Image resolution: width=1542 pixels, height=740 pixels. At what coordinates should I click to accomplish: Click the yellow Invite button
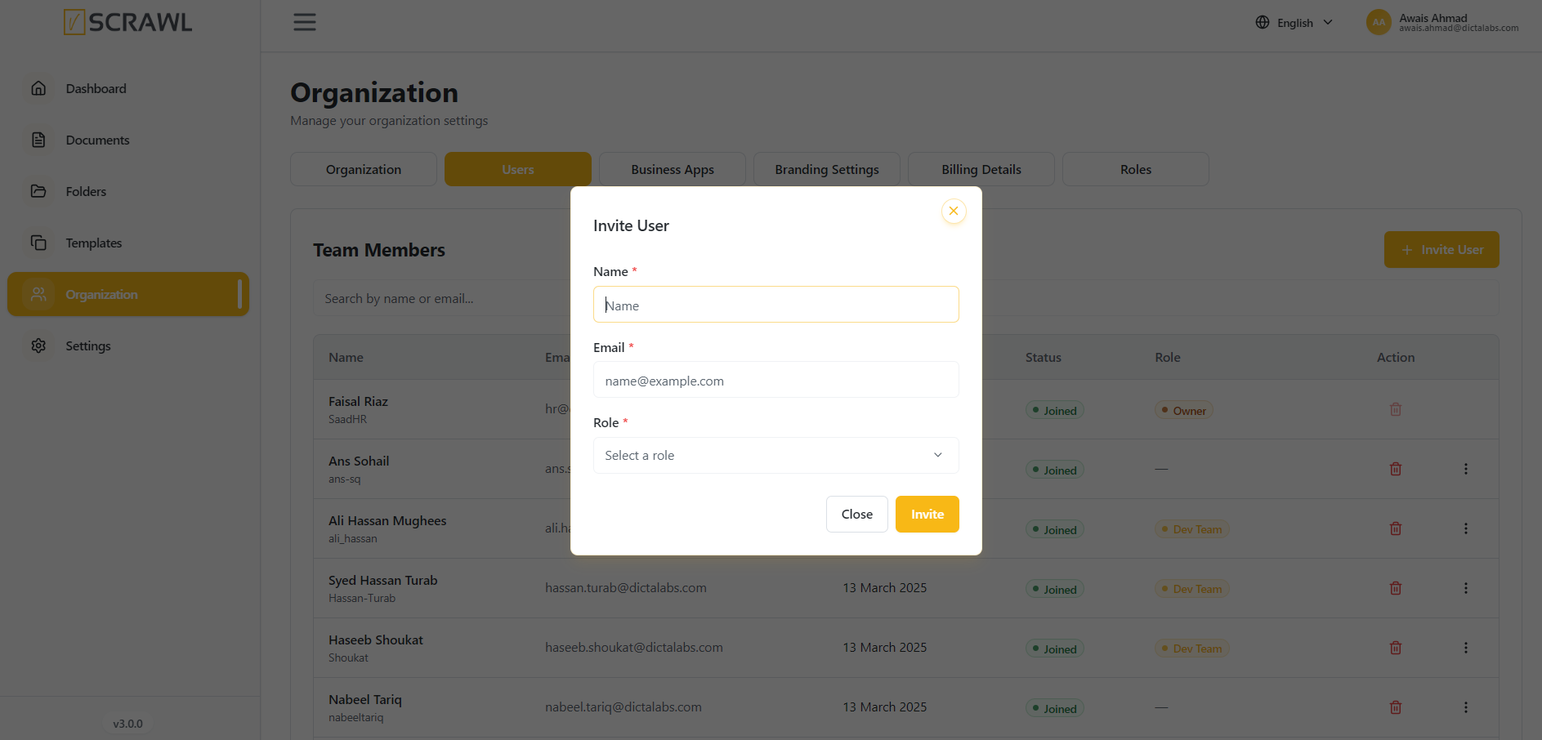click(927, 514)
